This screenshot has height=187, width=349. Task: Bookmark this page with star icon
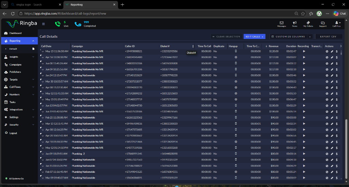pyautogui.click(x=303, y=14)
